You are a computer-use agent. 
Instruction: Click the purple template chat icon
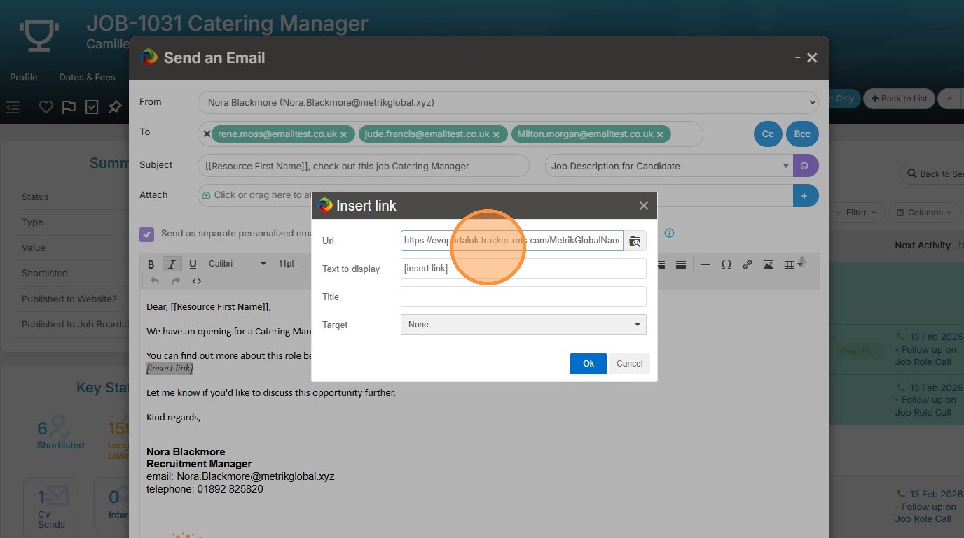tap(806, 166)
